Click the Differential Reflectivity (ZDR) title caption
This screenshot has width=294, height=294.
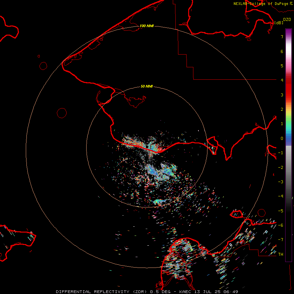point(147,292)
